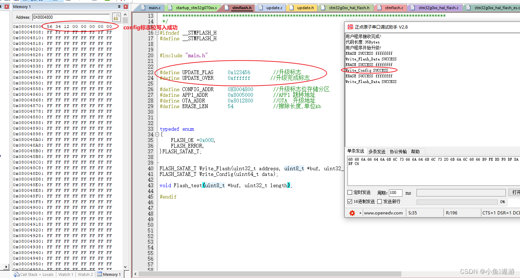Click left arrow of editor horizontal scrollbar
This screenshot has height=278, width=520.
tap(135, 274)
